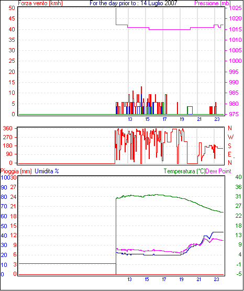Click the 1025 pressure scale value

(235, 8)
